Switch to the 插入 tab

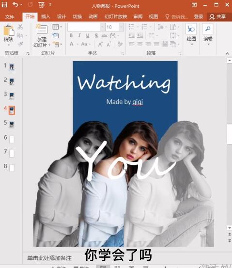pyautogui.click(x=46, y=16)
